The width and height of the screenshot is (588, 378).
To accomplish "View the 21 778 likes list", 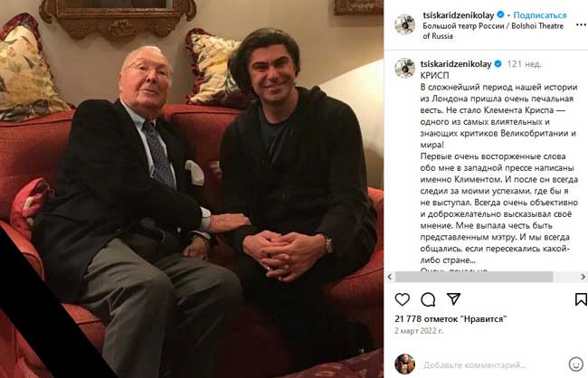I will click(x=450, y=319).
